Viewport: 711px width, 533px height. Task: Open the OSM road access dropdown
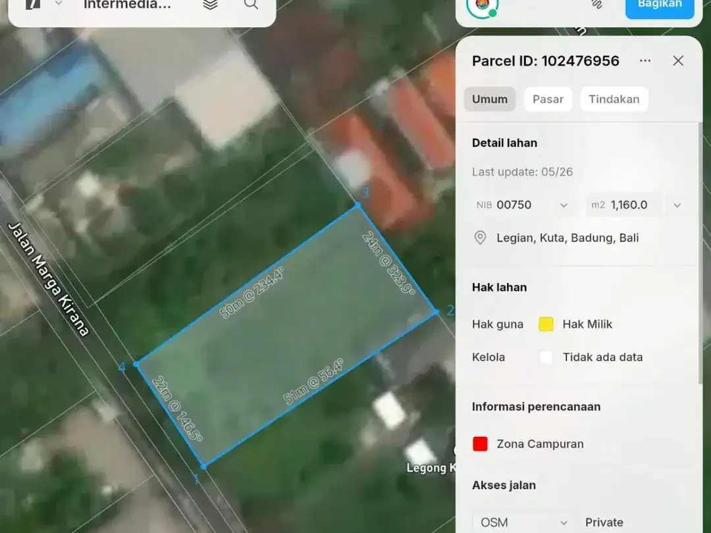524,522
